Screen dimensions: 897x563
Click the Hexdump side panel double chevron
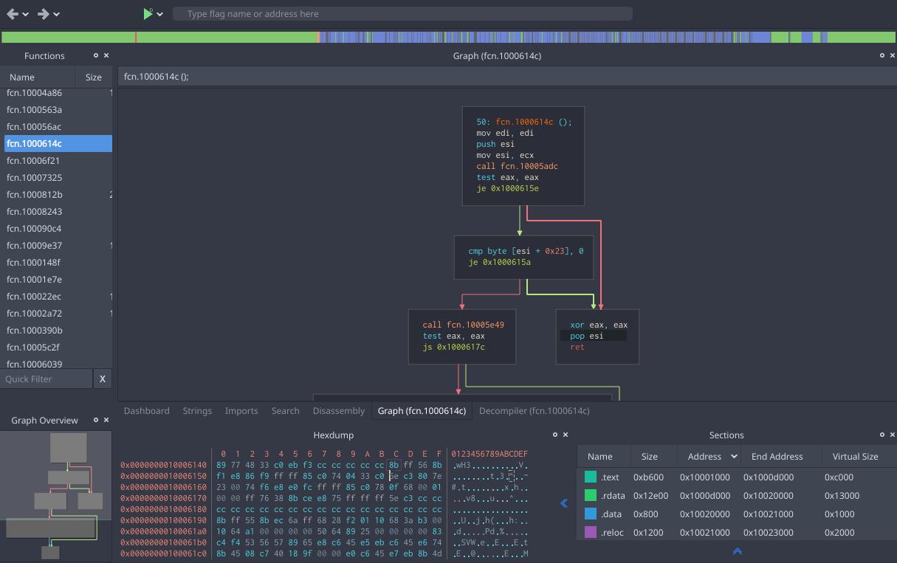coord(564,503)
